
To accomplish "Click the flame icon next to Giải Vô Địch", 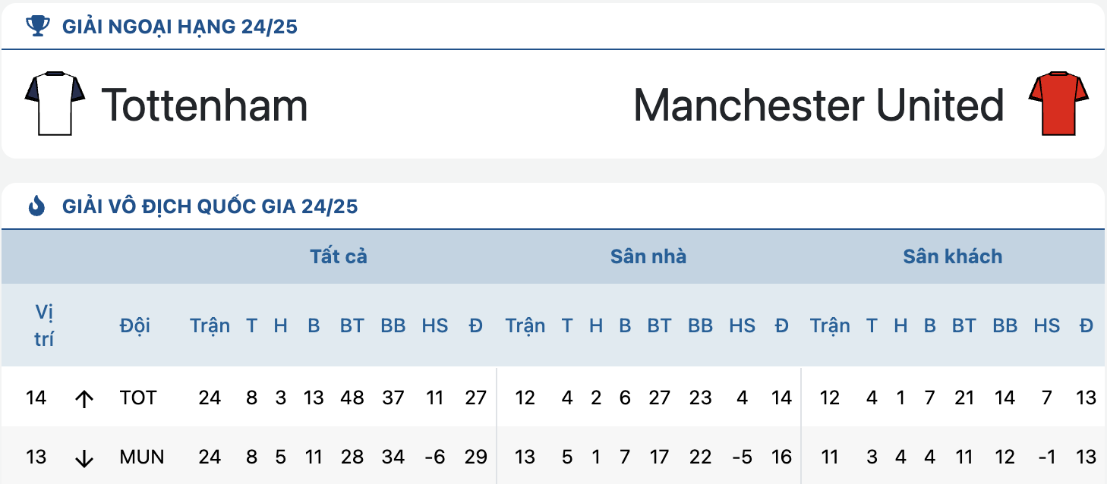I will point(36,206).
